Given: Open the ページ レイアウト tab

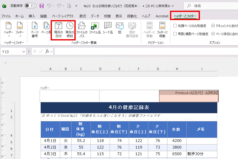Looking at the screenshot, I should coord(63,16).
